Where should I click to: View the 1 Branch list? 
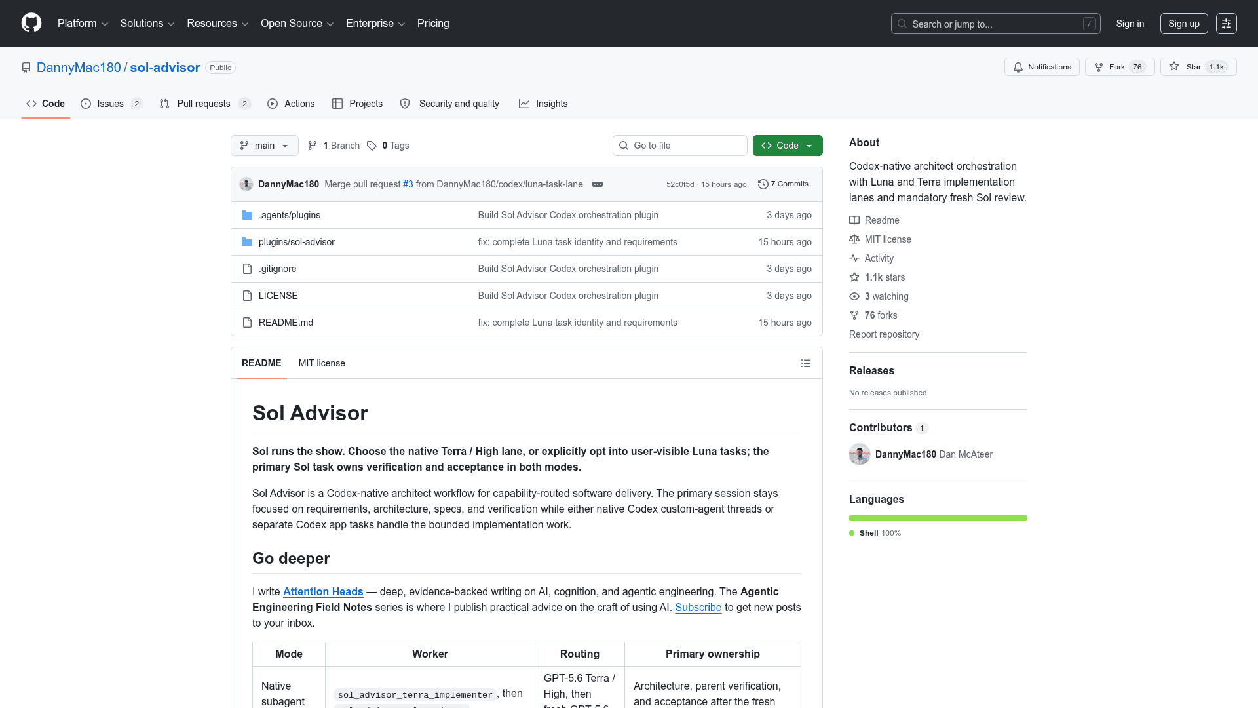334,146
